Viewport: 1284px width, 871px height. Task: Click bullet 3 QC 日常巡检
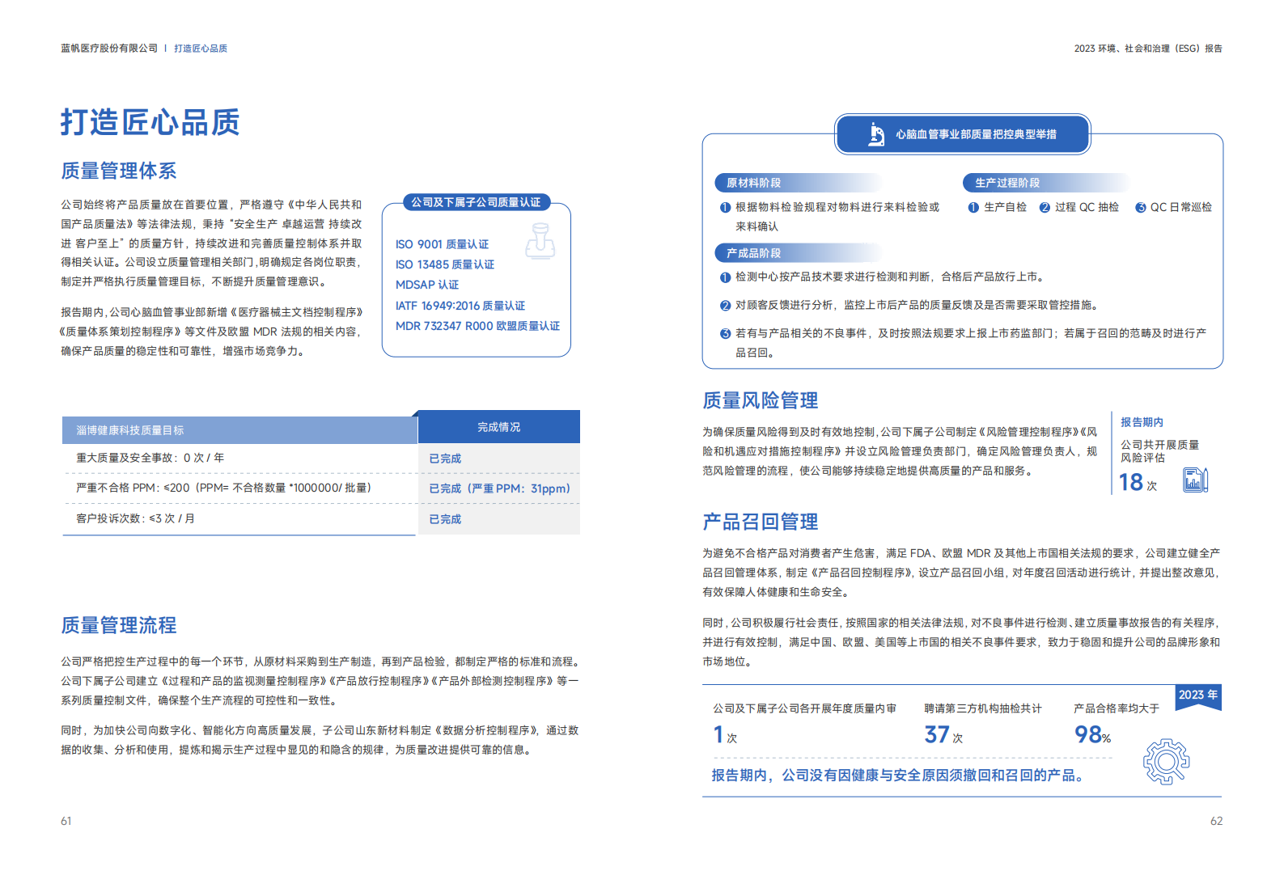pos(1173,207)
